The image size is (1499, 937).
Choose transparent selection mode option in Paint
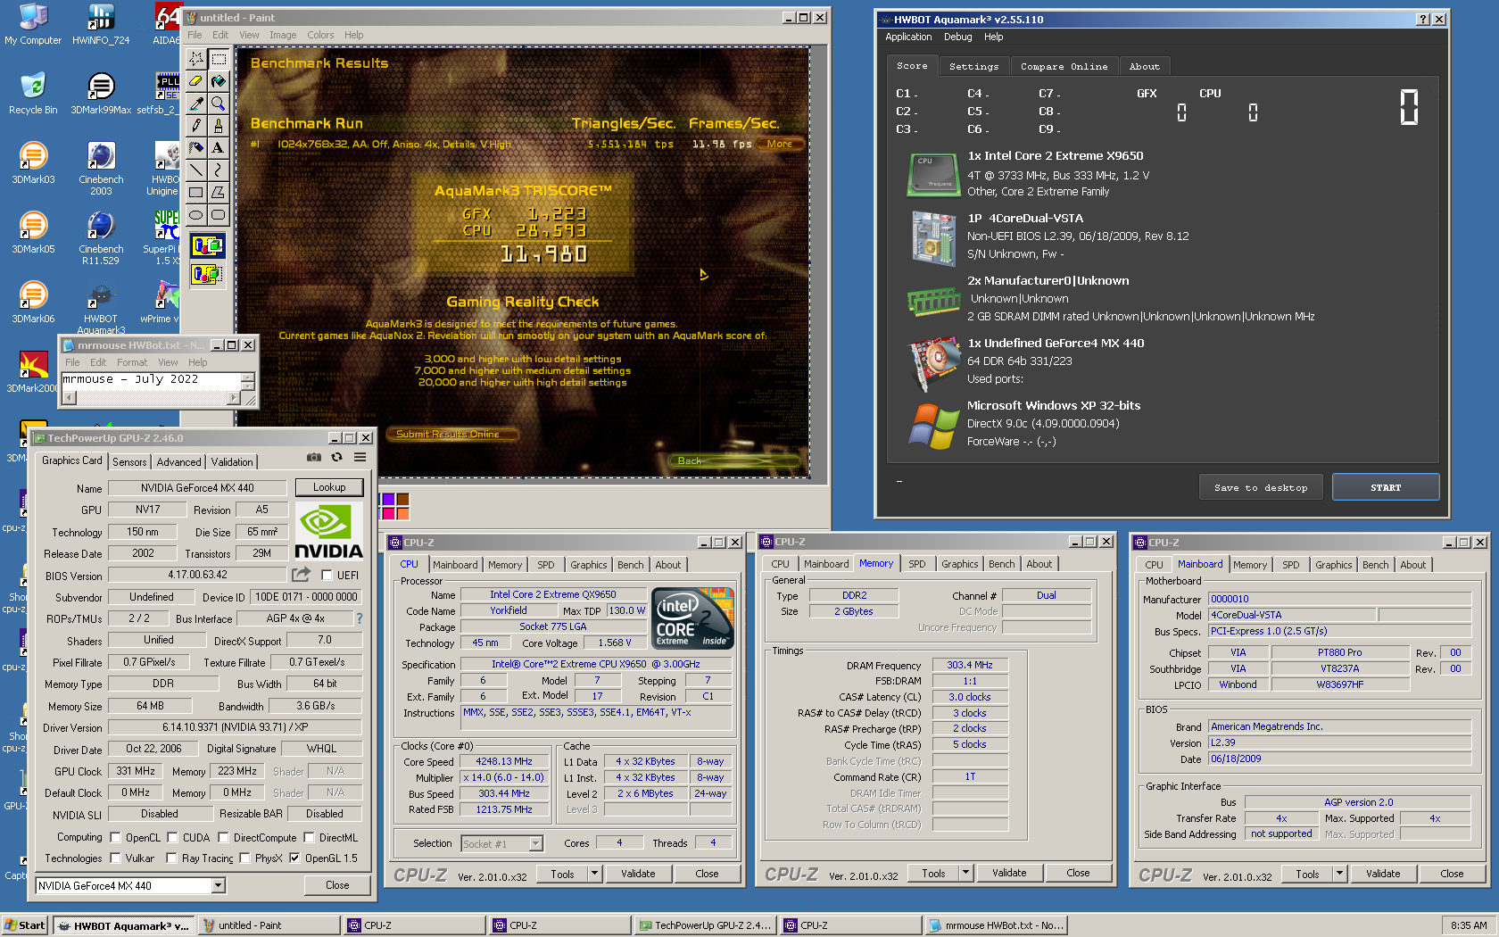[207, 274]
